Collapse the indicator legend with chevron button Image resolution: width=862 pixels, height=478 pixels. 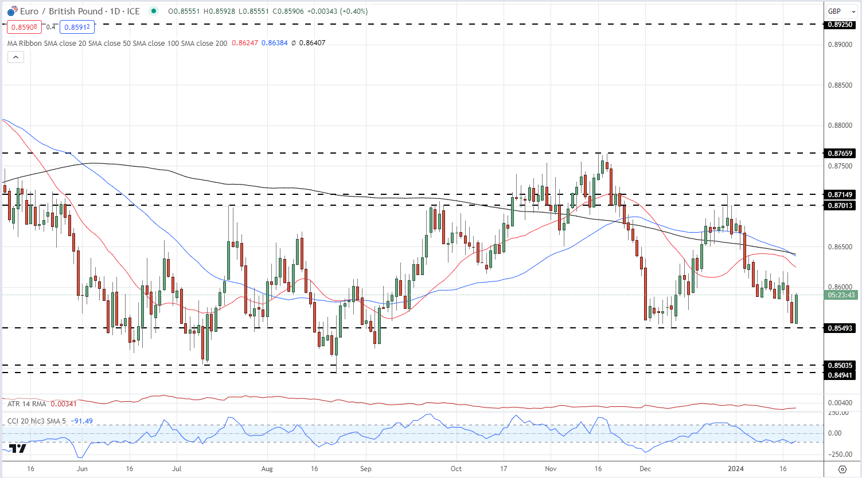point(15,57)
